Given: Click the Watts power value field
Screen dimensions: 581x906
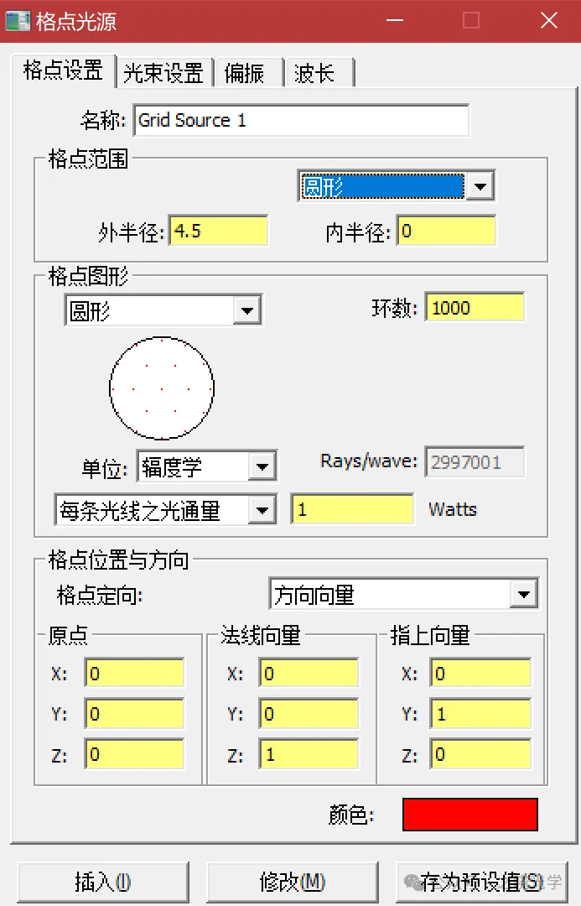Looking at the screenshot, I should click(352, 509).
